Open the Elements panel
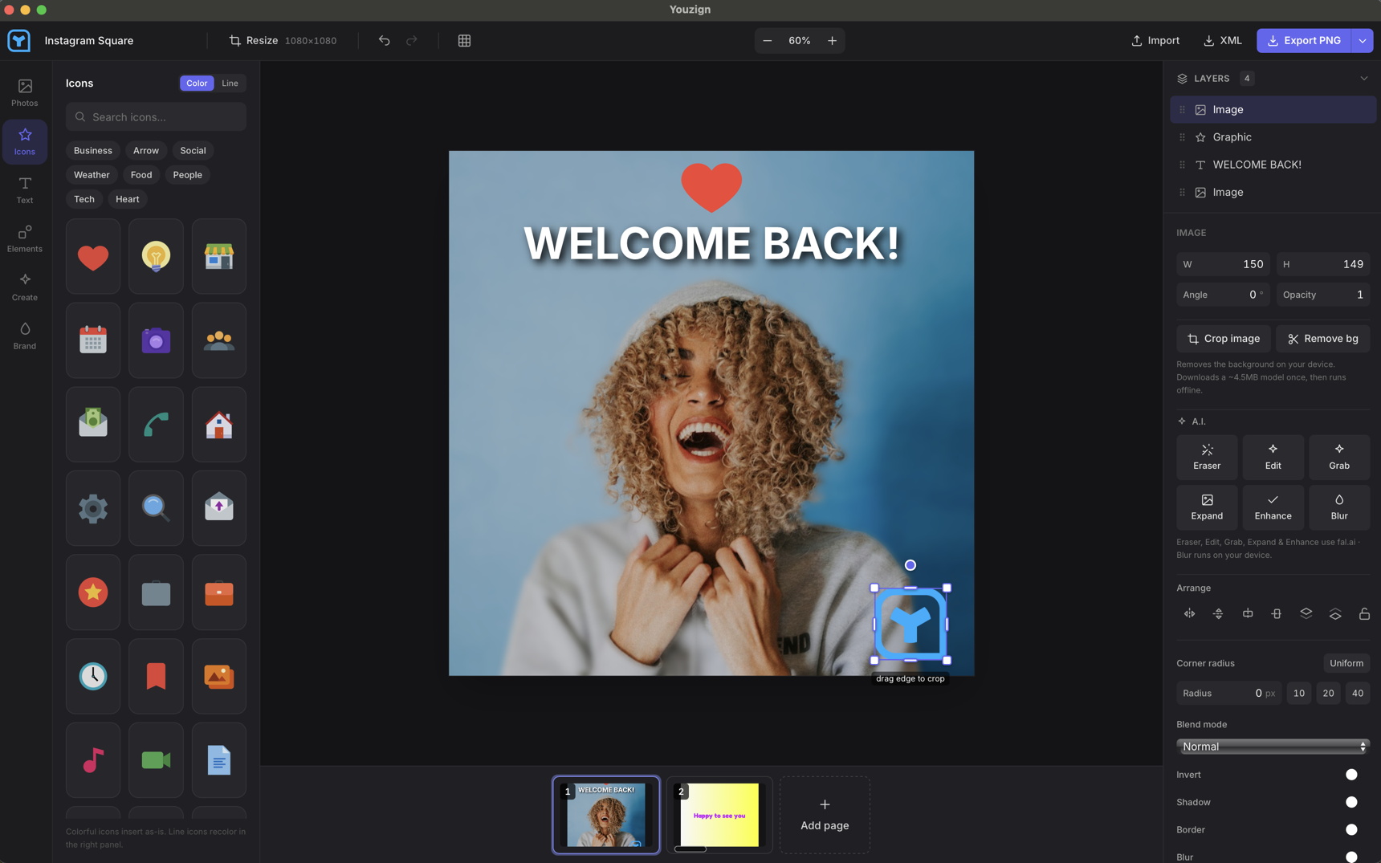 tap(25, 238)
